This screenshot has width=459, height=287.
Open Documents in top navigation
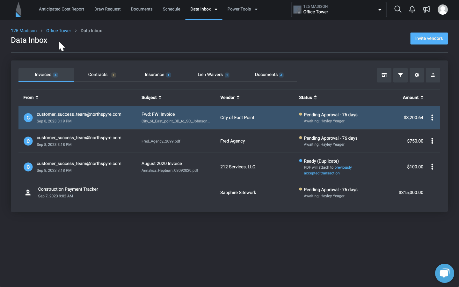click(x=142, y=9)
